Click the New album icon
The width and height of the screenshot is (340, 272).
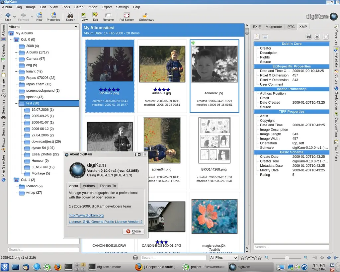[40, 15]
